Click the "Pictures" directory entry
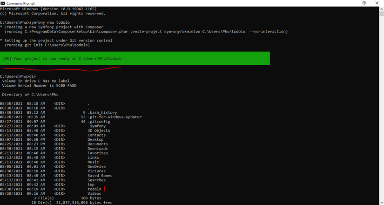This screenshot has width=384, height=205. [x=97, y=171]
